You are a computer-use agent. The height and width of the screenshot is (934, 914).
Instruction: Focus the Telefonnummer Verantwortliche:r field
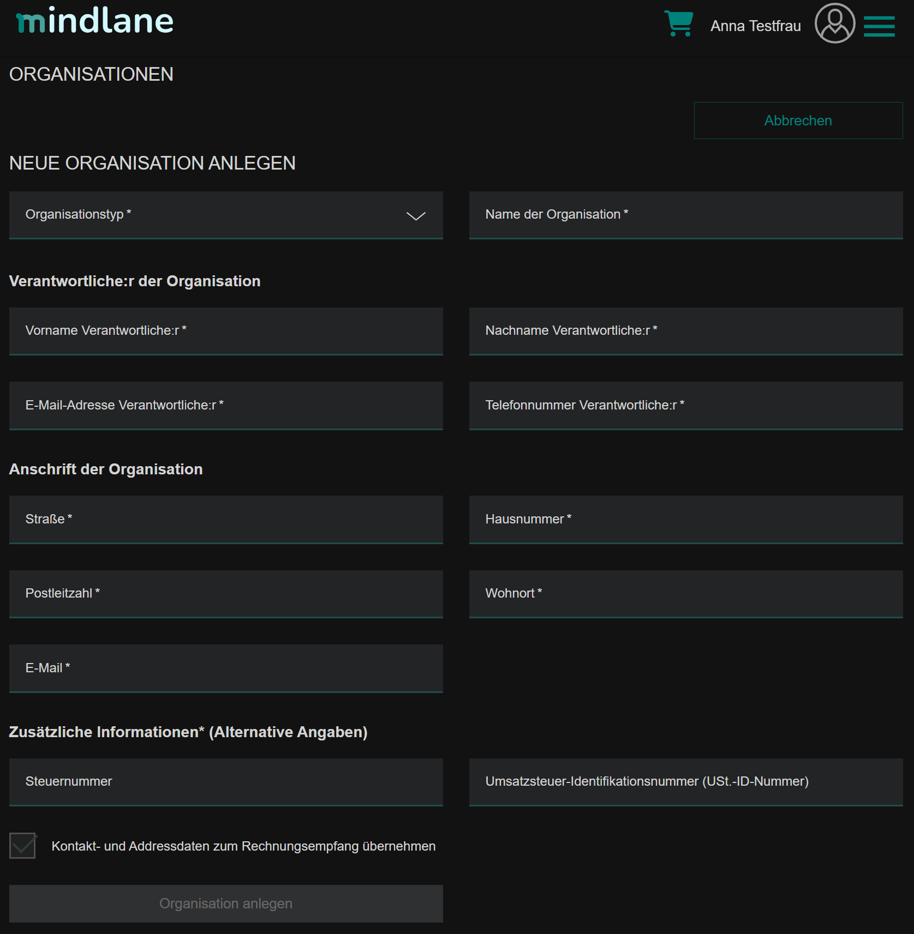685,406
